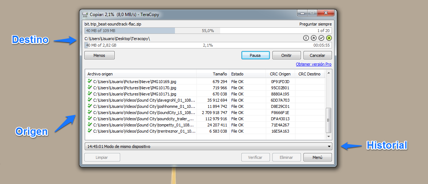This screenshot has width=428, height=184.
Task: Open the Menú button
Action: [318, 157]
